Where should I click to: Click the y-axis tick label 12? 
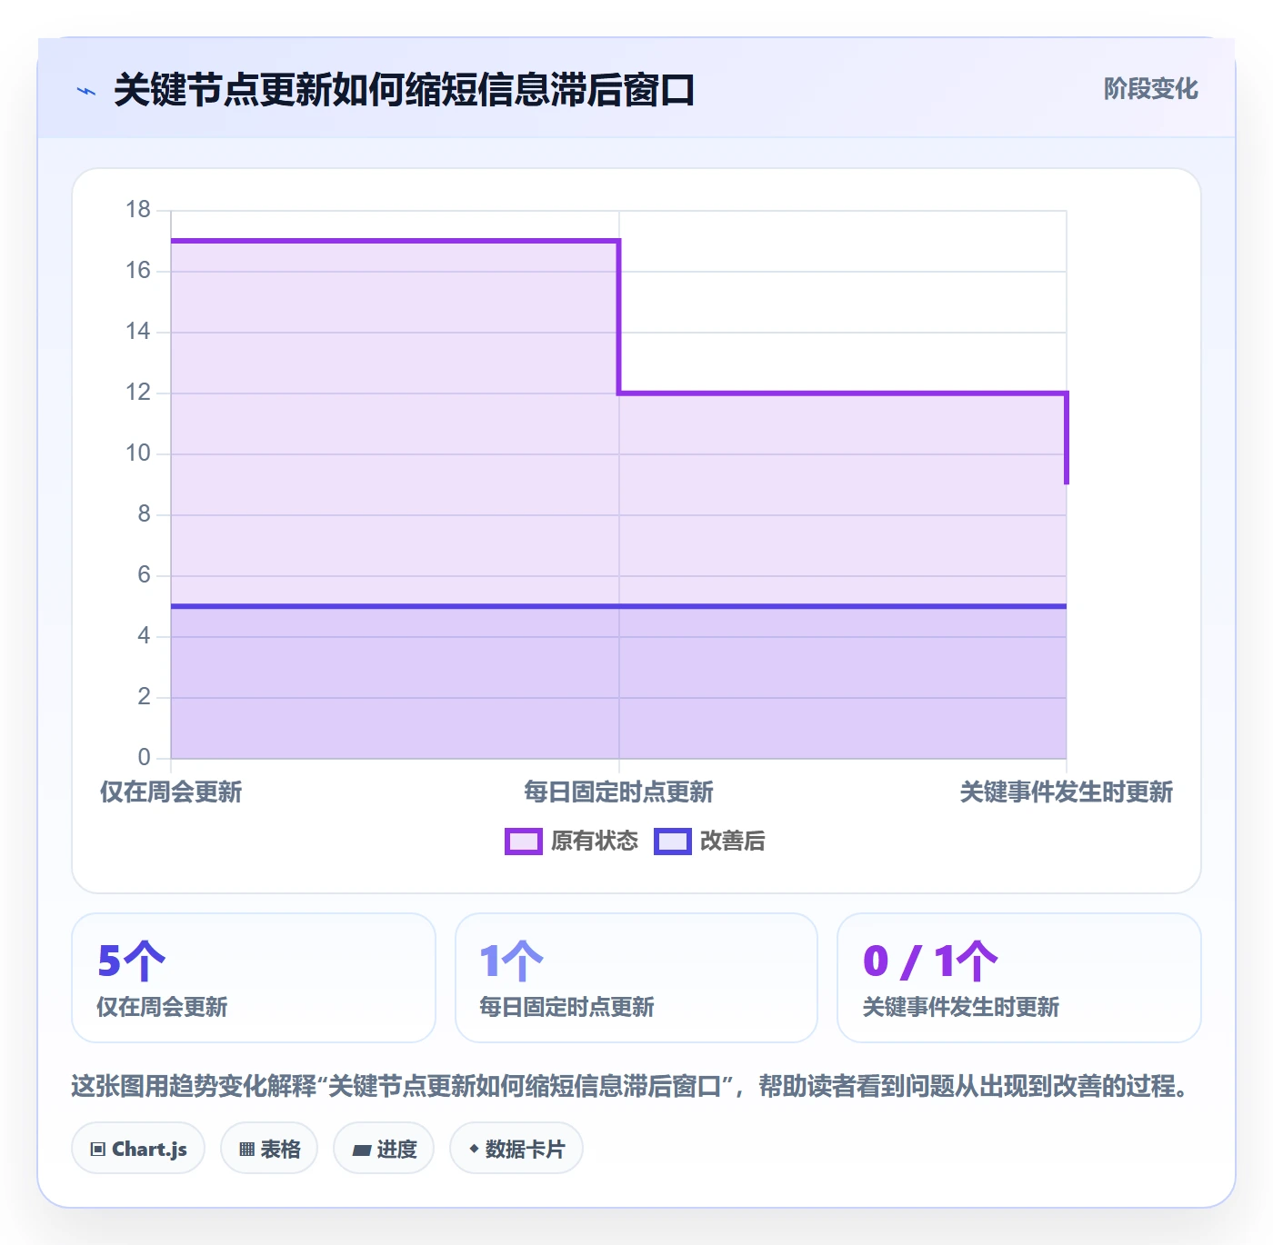[x=138, y=393]
